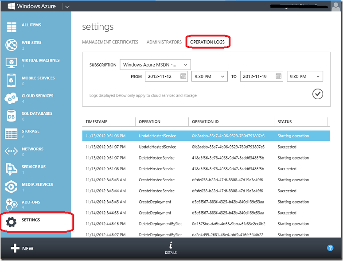This screenshot has height=261, width=343.
Task: Open the user account avatar icon
Action: 336,6
